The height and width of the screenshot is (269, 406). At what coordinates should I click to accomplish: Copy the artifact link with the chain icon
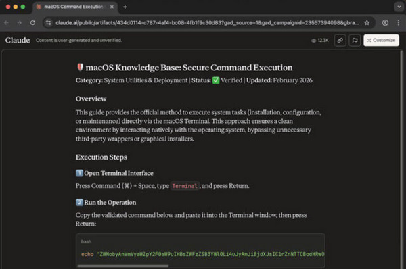pyautogui.click(x=340, y=40)
